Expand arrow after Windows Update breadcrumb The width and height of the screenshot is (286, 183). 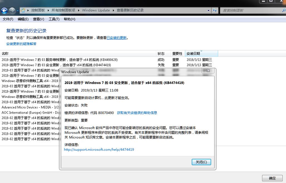tap(113, 10)
